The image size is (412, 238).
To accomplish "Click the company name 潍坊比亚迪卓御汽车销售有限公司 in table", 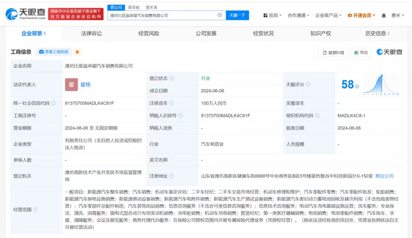I will (x=99, y=66).
